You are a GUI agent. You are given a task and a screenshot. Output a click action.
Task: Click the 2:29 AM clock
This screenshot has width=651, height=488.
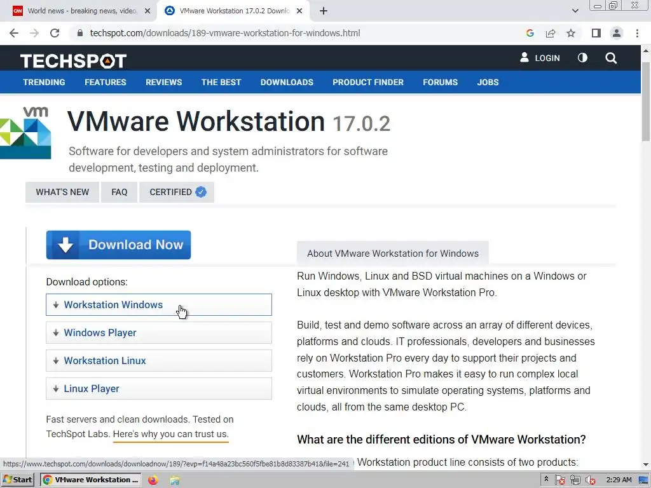pos(619,480)
